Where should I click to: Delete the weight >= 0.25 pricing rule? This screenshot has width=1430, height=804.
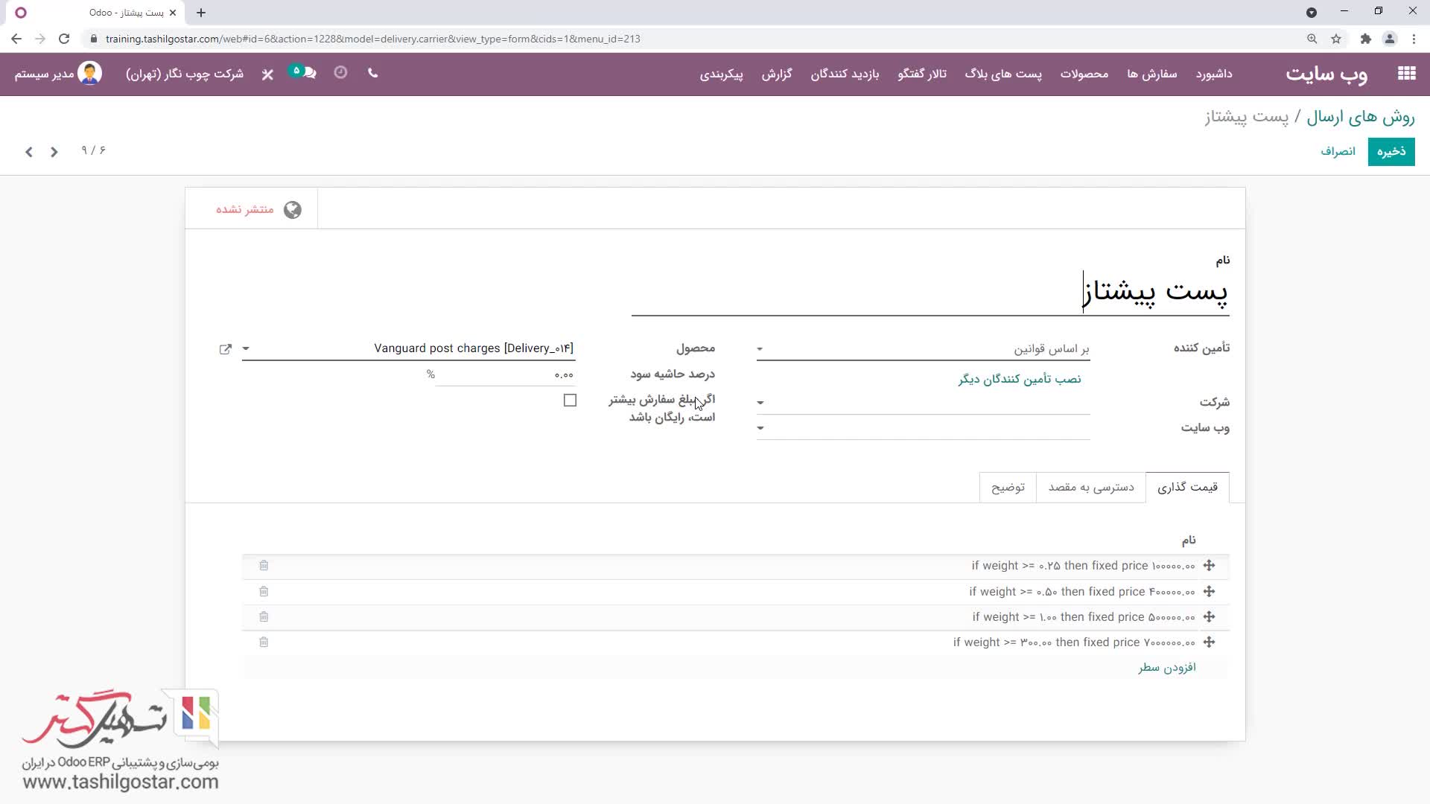click(x=264, y=566)
